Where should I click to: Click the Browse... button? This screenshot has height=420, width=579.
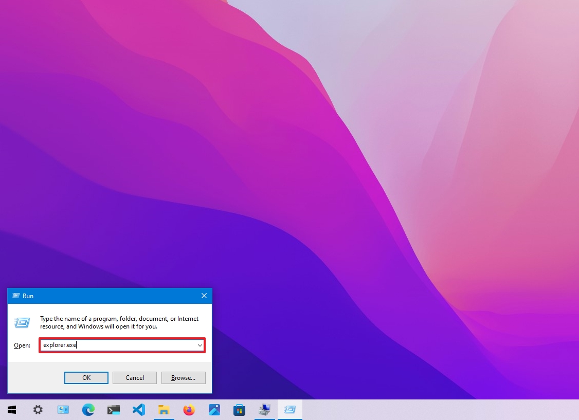point(184,377)
